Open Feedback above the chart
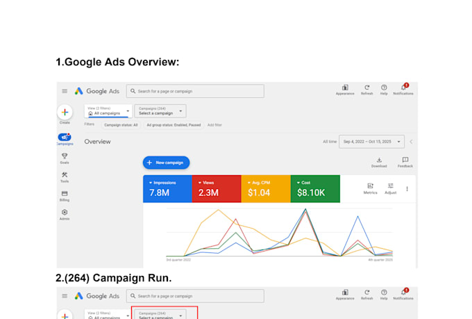 pyautogui.click(x=405, y=162)
